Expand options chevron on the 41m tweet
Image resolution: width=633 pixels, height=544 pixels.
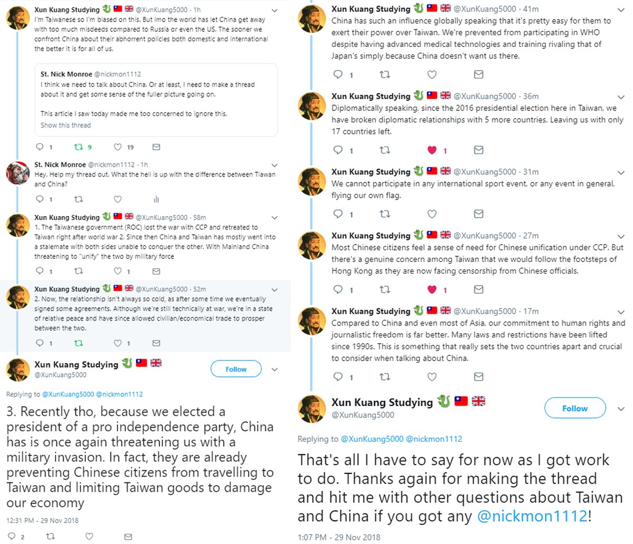[621, 9]
